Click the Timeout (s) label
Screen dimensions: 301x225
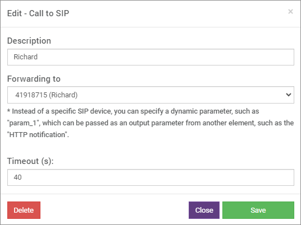[x=30, y=161]
